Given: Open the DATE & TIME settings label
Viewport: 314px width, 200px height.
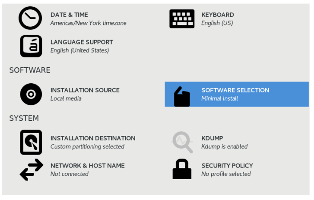Looking at the screenshot, I should [69, 15].
